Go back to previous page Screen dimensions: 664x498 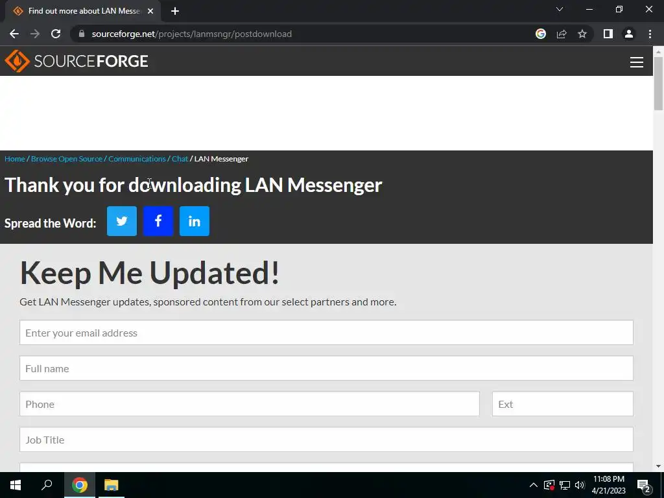coord(14,34)
